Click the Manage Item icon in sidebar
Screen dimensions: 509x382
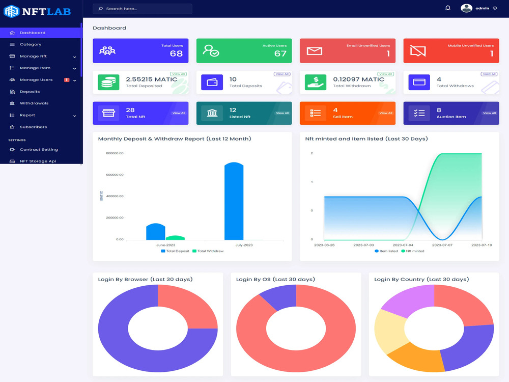pos(12,68)
